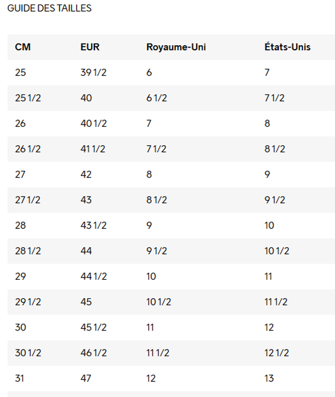335x397 pixels.
Task: Click EUR size 41 1/2 cell
Action: (x=93, y=149)
